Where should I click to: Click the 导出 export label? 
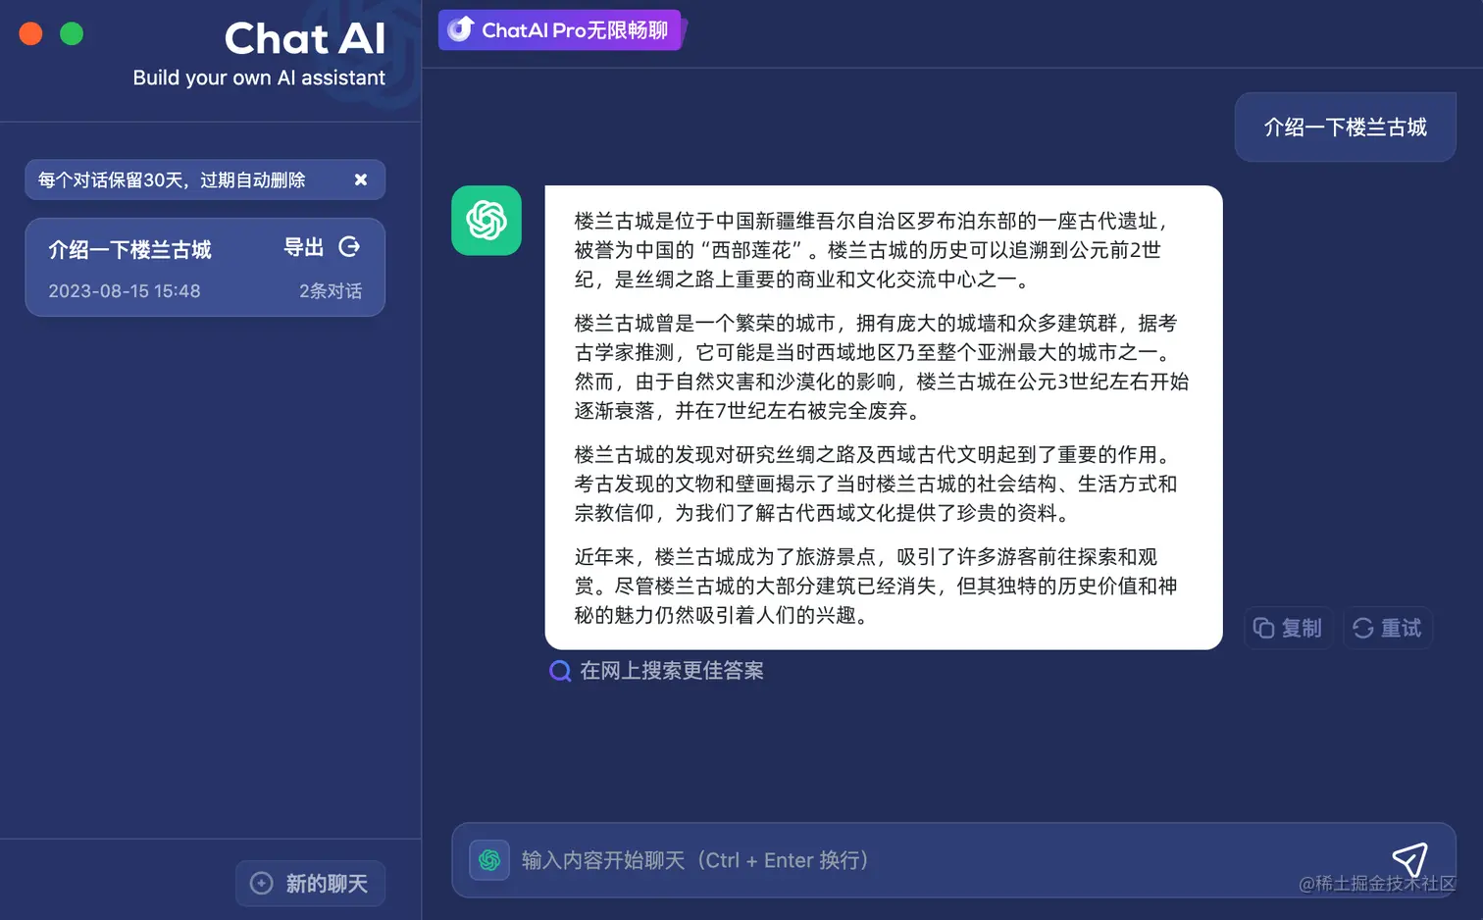(x=303, y=247)
